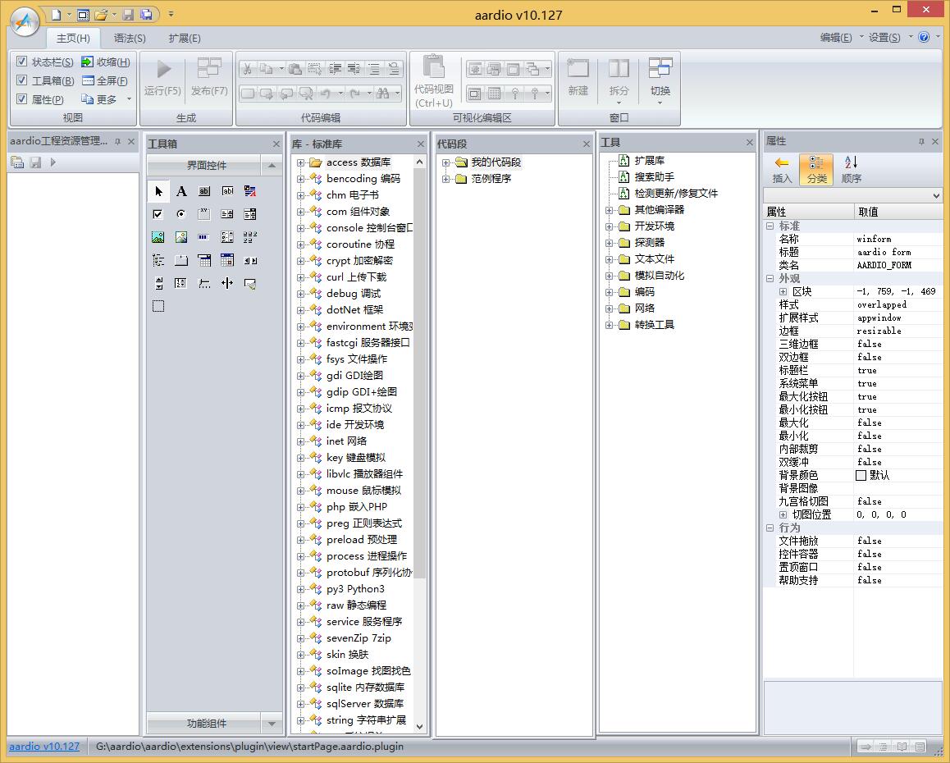
Task: Click the 背景颜色 默认 color swatch
Action: [861, 475]
